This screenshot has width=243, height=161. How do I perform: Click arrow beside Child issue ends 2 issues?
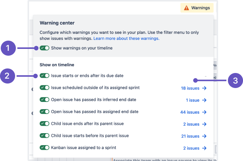(x=205, y=124)
